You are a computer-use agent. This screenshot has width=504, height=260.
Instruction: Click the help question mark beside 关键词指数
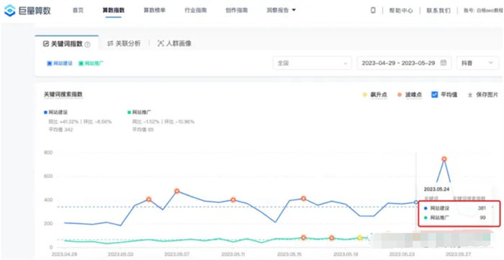tap(87, 45)
